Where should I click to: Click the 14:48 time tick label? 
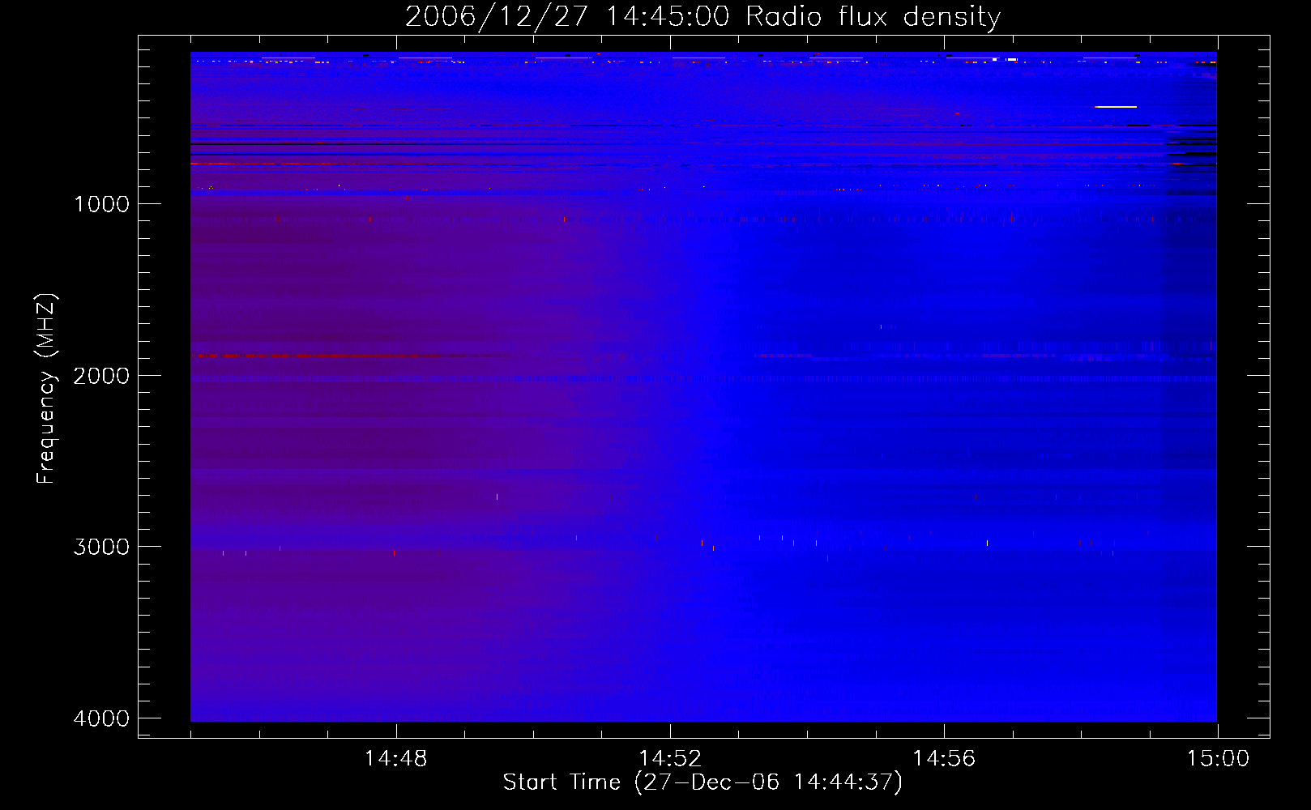[x=395, y=759]
